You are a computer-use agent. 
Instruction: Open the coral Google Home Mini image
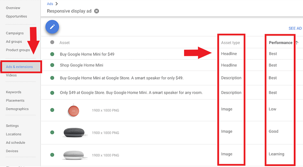(74, 111)
